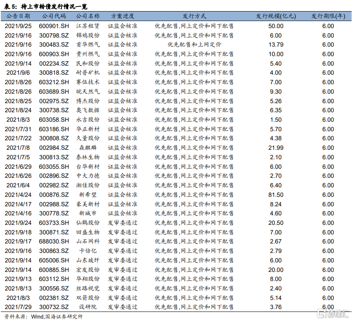Screen dimensions: 352x321
Task: Click the 格隆汇 watermark logo
Action: 331,314
